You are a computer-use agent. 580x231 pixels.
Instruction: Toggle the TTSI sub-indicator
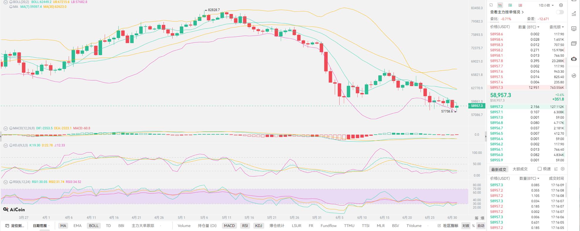click(x=366, y=226)
